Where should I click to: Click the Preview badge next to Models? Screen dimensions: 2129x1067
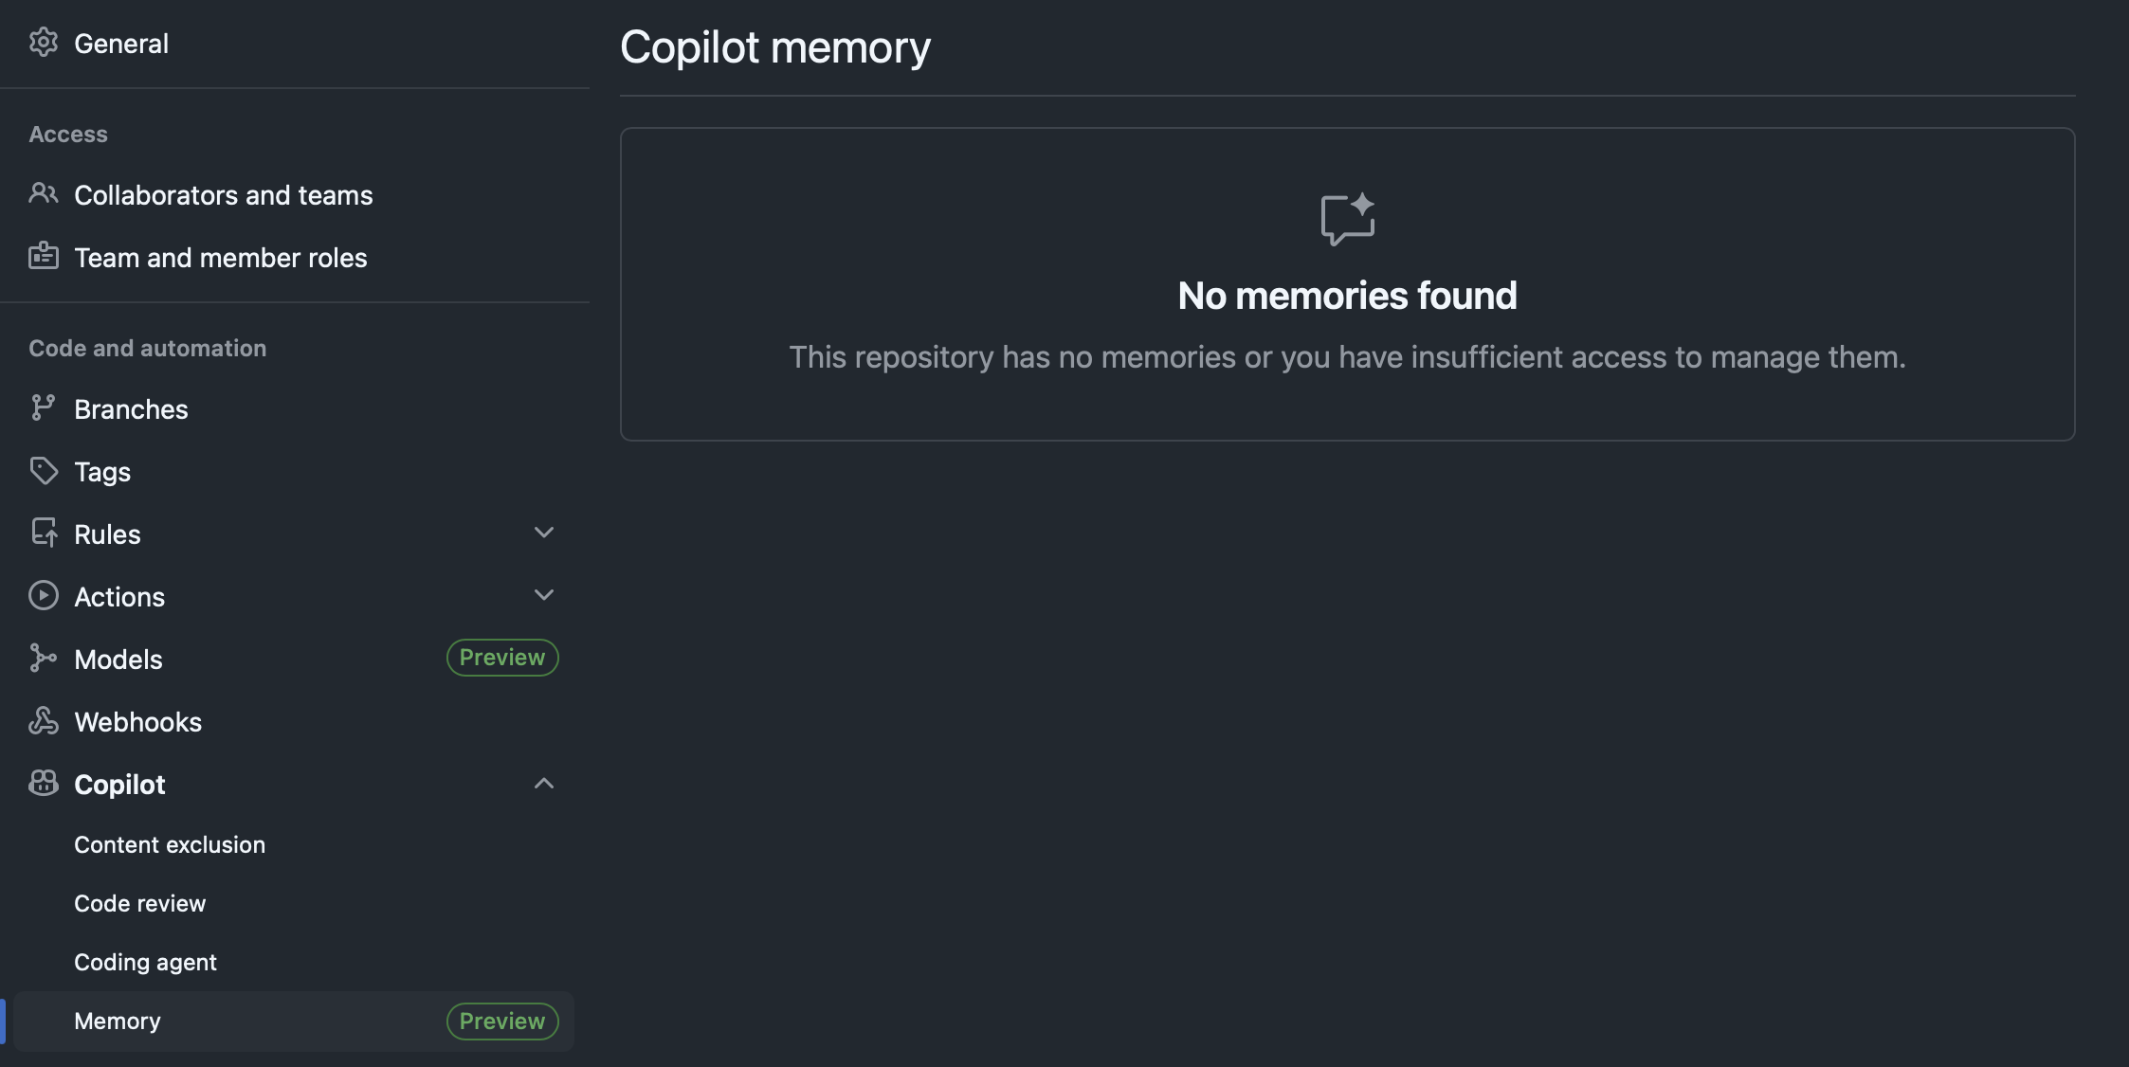click(x=502, y=658)
